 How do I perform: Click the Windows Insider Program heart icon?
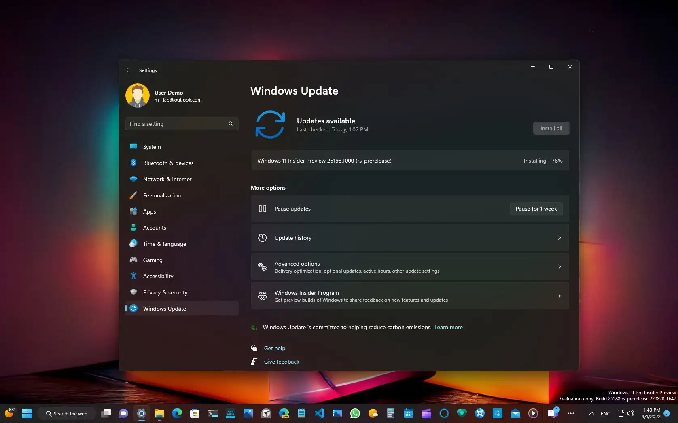(263, 296)
